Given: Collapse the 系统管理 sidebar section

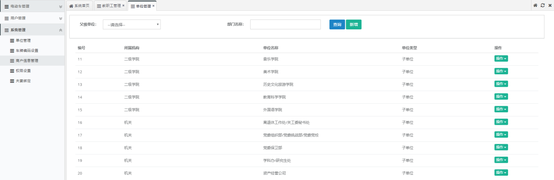Looking at the screenshot, I should pyautogui.click(x=60, y=30).
